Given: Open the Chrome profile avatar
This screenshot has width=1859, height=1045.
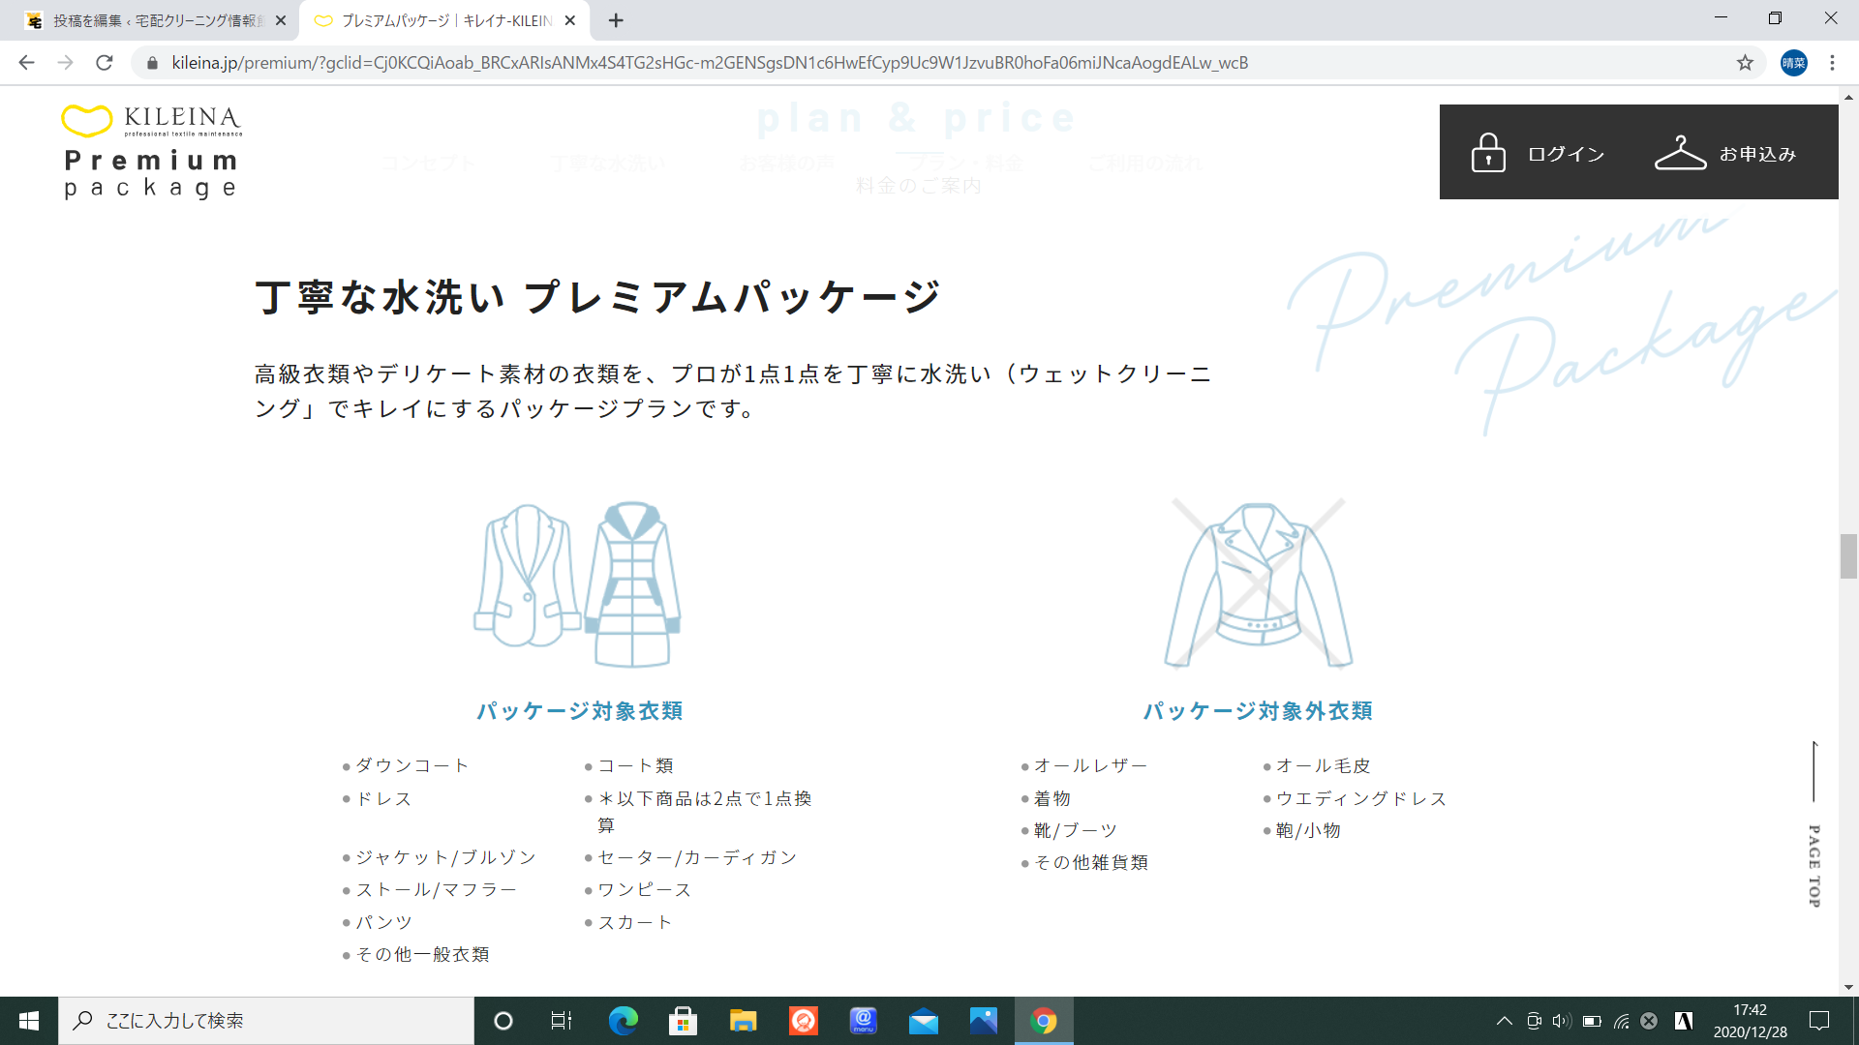Looking at the screenshot, I should 1793,63.
